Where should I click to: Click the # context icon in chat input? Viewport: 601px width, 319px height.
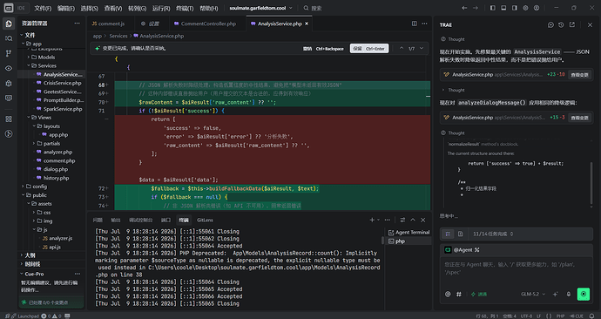point(459,294)
